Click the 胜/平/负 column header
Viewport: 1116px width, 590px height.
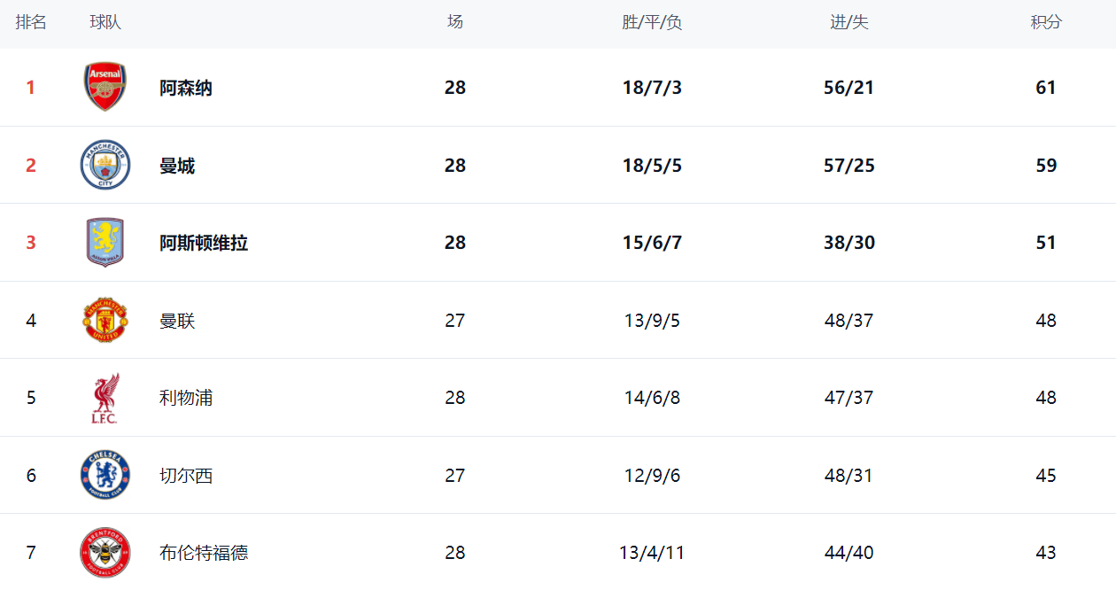[652, 23]
